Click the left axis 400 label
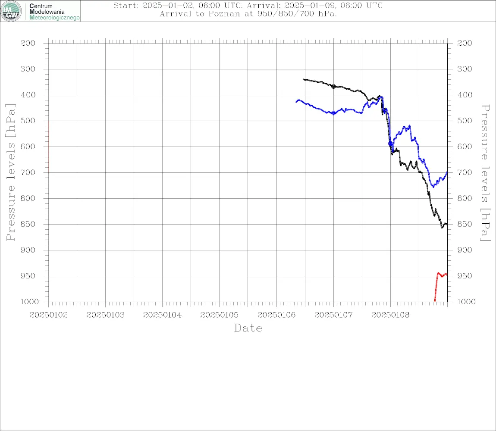 pos(28,95)
